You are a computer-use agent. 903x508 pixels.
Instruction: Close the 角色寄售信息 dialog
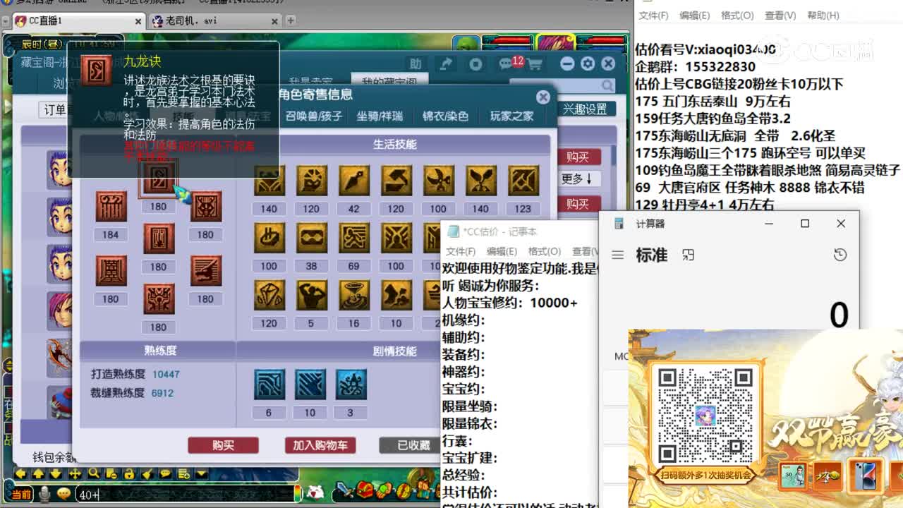[x=543, y=97]
